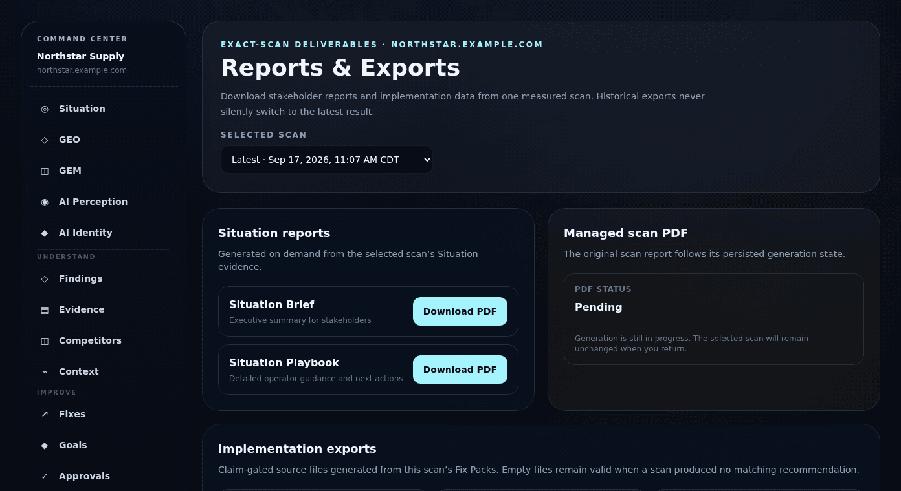901x491 pixels.
Task: Click the Goals diamond icon
Action: [x=45, y=445]
